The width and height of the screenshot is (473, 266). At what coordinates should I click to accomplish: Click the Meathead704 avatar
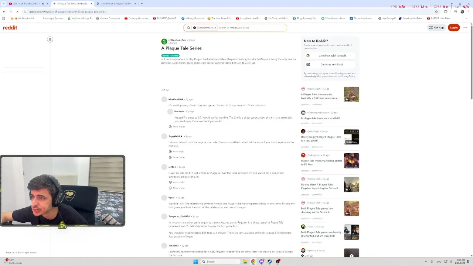point(164,99)
